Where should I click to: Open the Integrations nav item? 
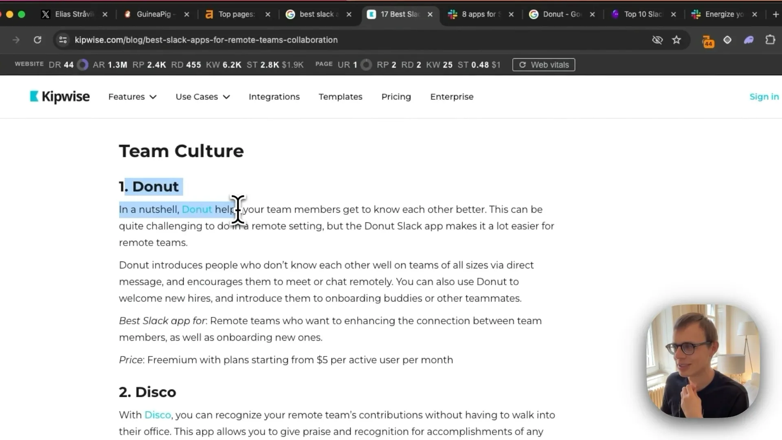274,97
